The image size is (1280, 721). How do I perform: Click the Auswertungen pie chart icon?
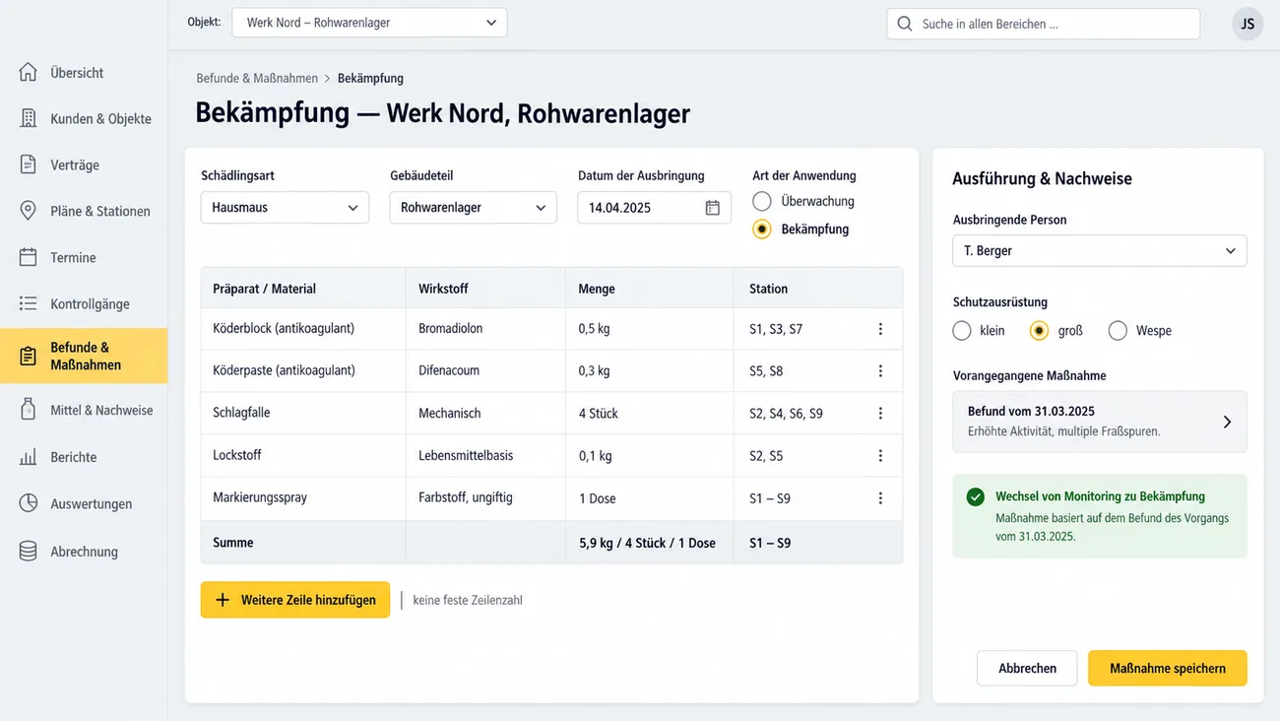coord(29,503)
